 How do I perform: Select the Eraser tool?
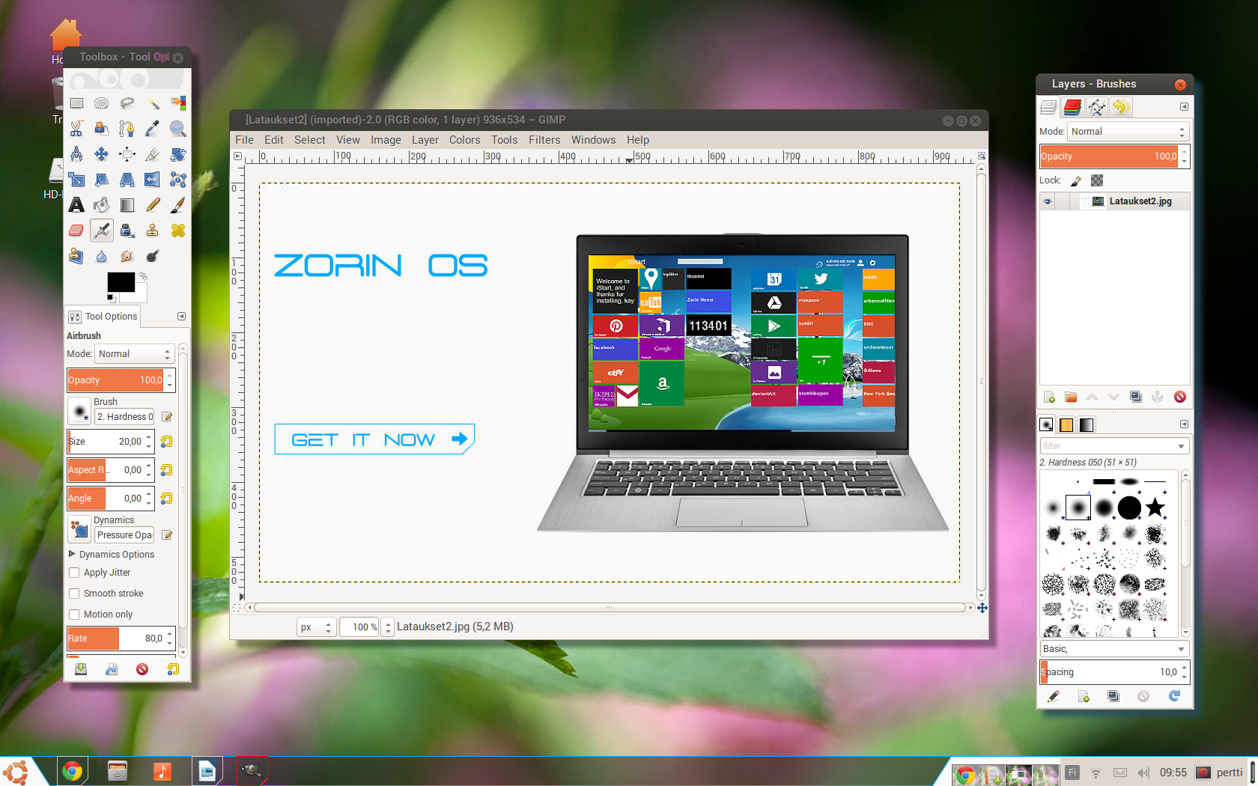(76, 231)
